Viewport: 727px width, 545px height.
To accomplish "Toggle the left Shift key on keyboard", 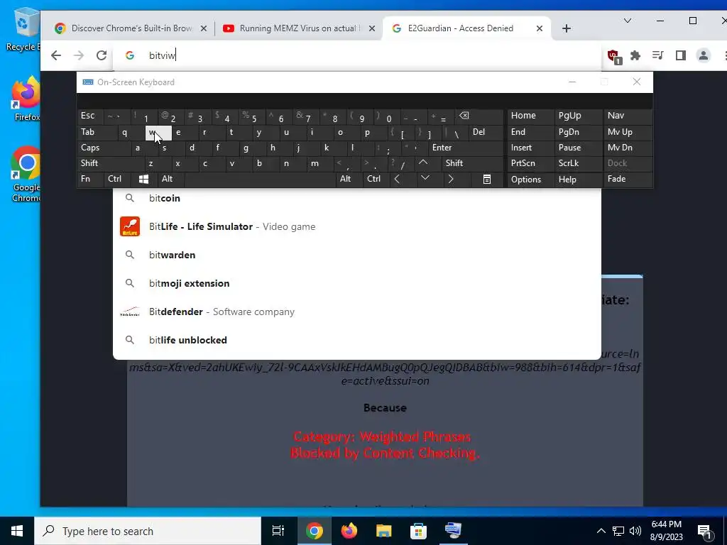I will tap(111, 163).
